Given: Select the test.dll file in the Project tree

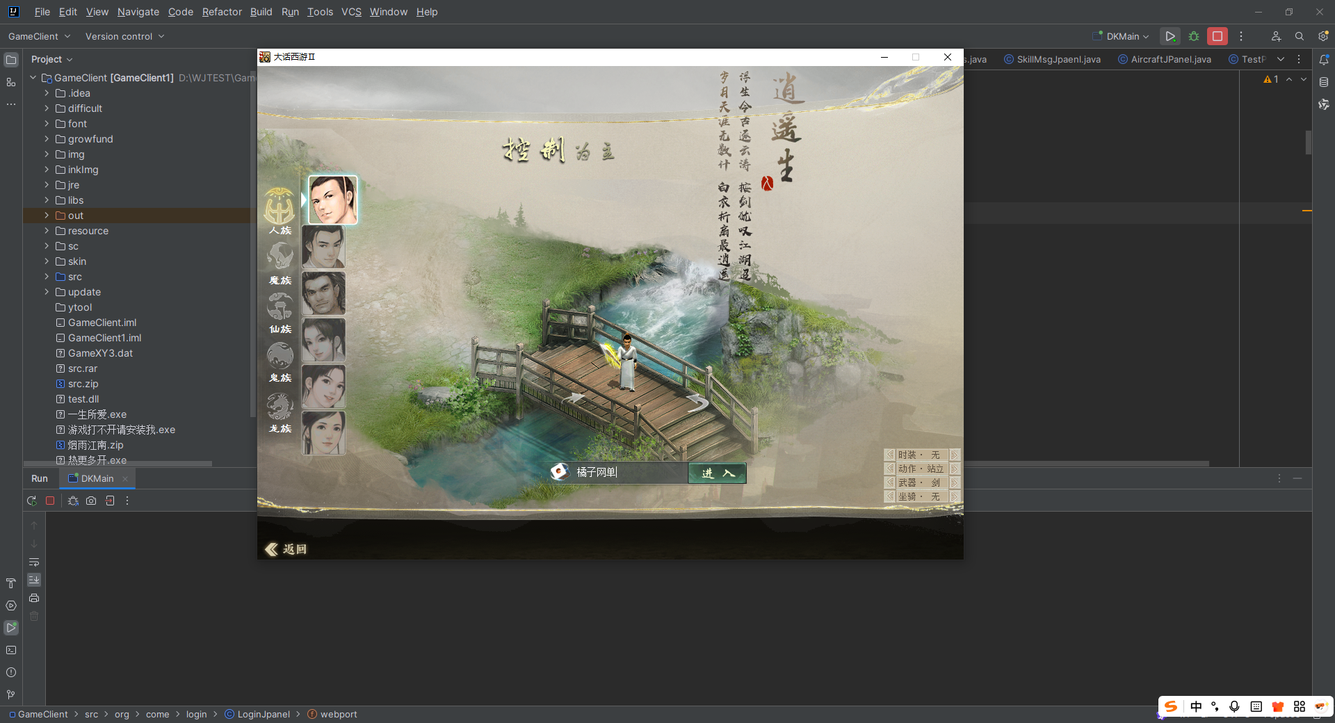Looking at the screenshot, I should tap(83, 399).
